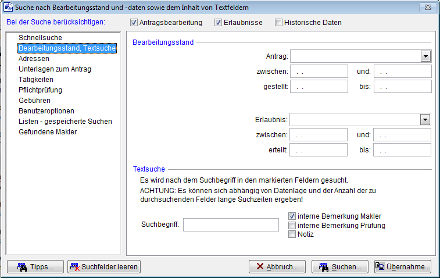Go to Gefundene Makler list entry
Screen dimensions: 440x278
pos(48,132)
